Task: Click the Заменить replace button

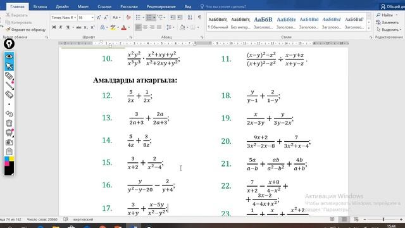Action: [x=387, y=23]
